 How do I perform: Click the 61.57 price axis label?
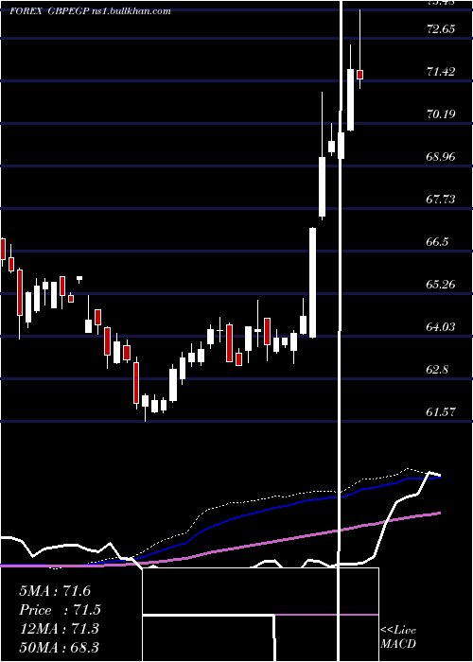pyautogui.click(x=441, y=412)
